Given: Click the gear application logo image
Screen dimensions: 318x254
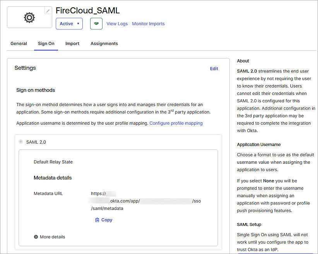Looking at the screenshot, I should (x=29, y=17).
